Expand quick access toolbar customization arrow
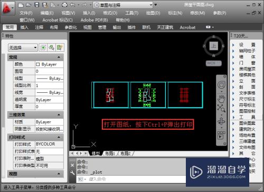This screenshot has width=264, height=192. pyautogui.click(x=156, y=5)
